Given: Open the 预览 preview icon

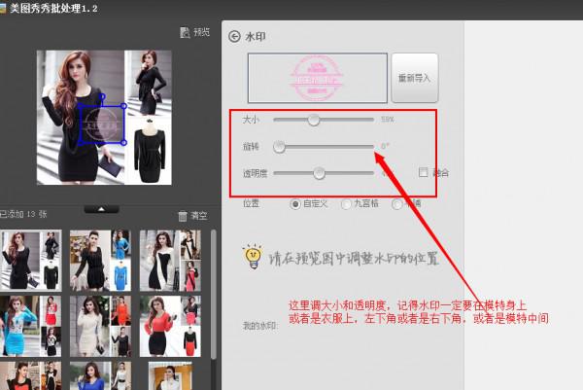Looking at the screenshot, I should (x=185, y=33).
